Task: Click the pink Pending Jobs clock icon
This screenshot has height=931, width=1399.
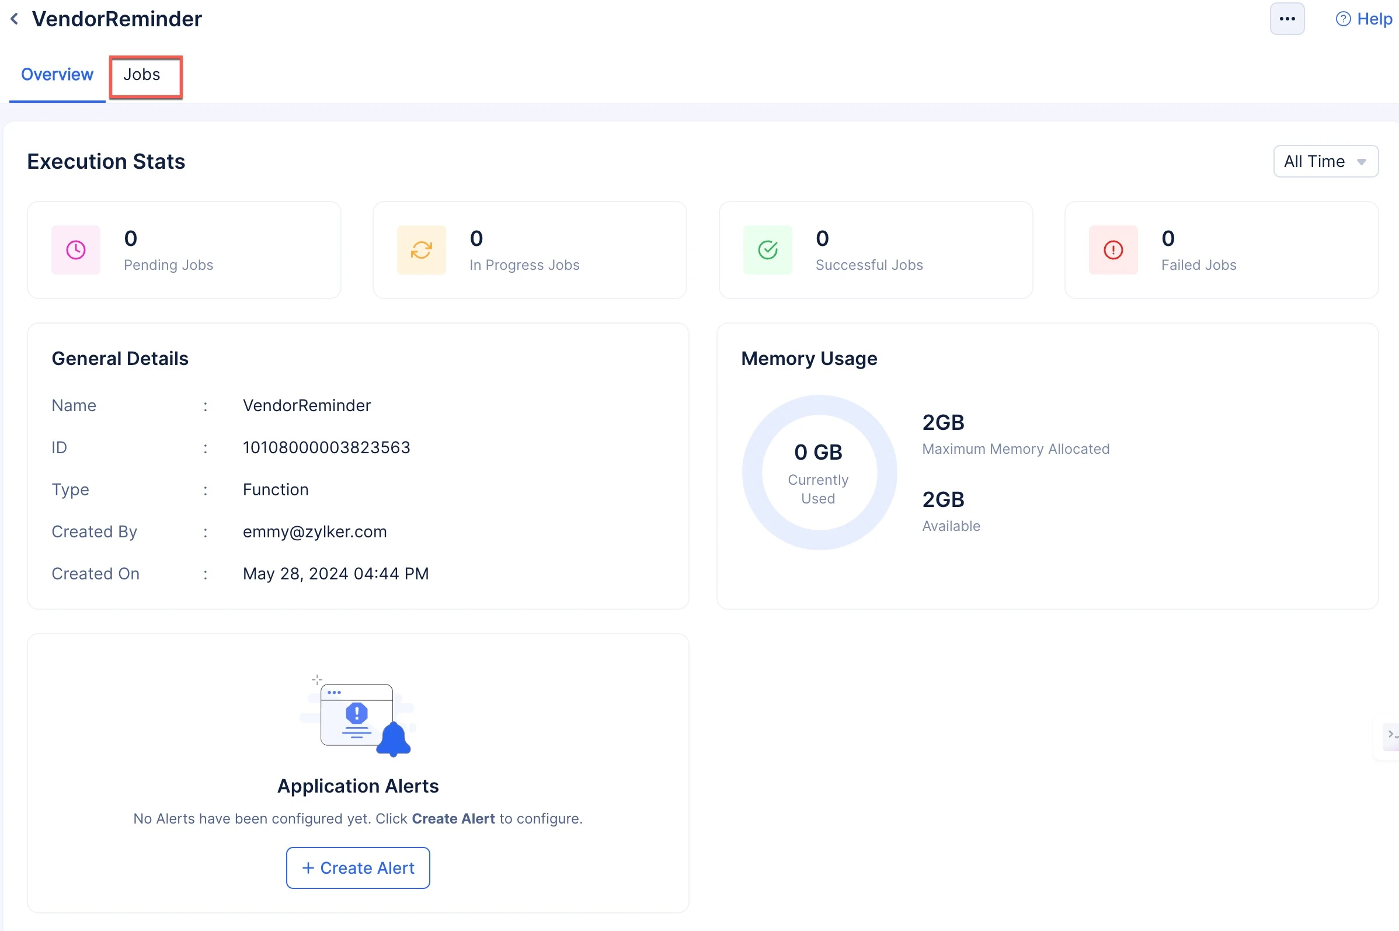Action: point(76,250)
